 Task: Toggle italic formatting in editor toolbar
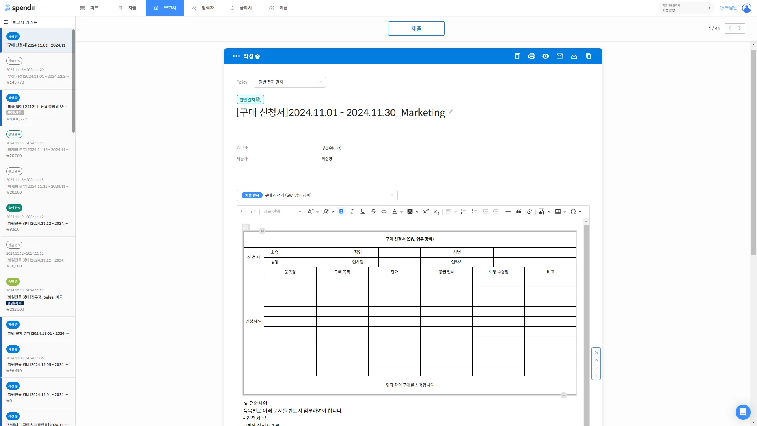point(352,211)
